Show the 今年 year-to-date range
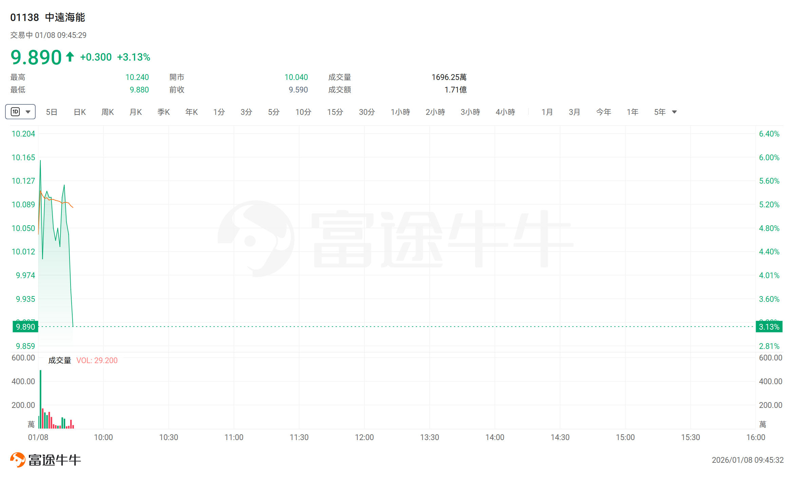Image resolution: width=794 pixels, height=477 pixels. 604,112
